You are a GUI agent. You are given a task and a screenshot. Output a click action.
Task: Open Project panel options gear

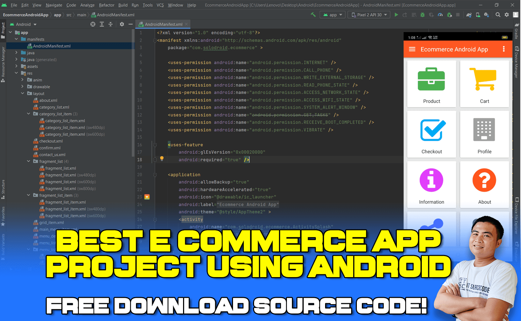point(122,24)
